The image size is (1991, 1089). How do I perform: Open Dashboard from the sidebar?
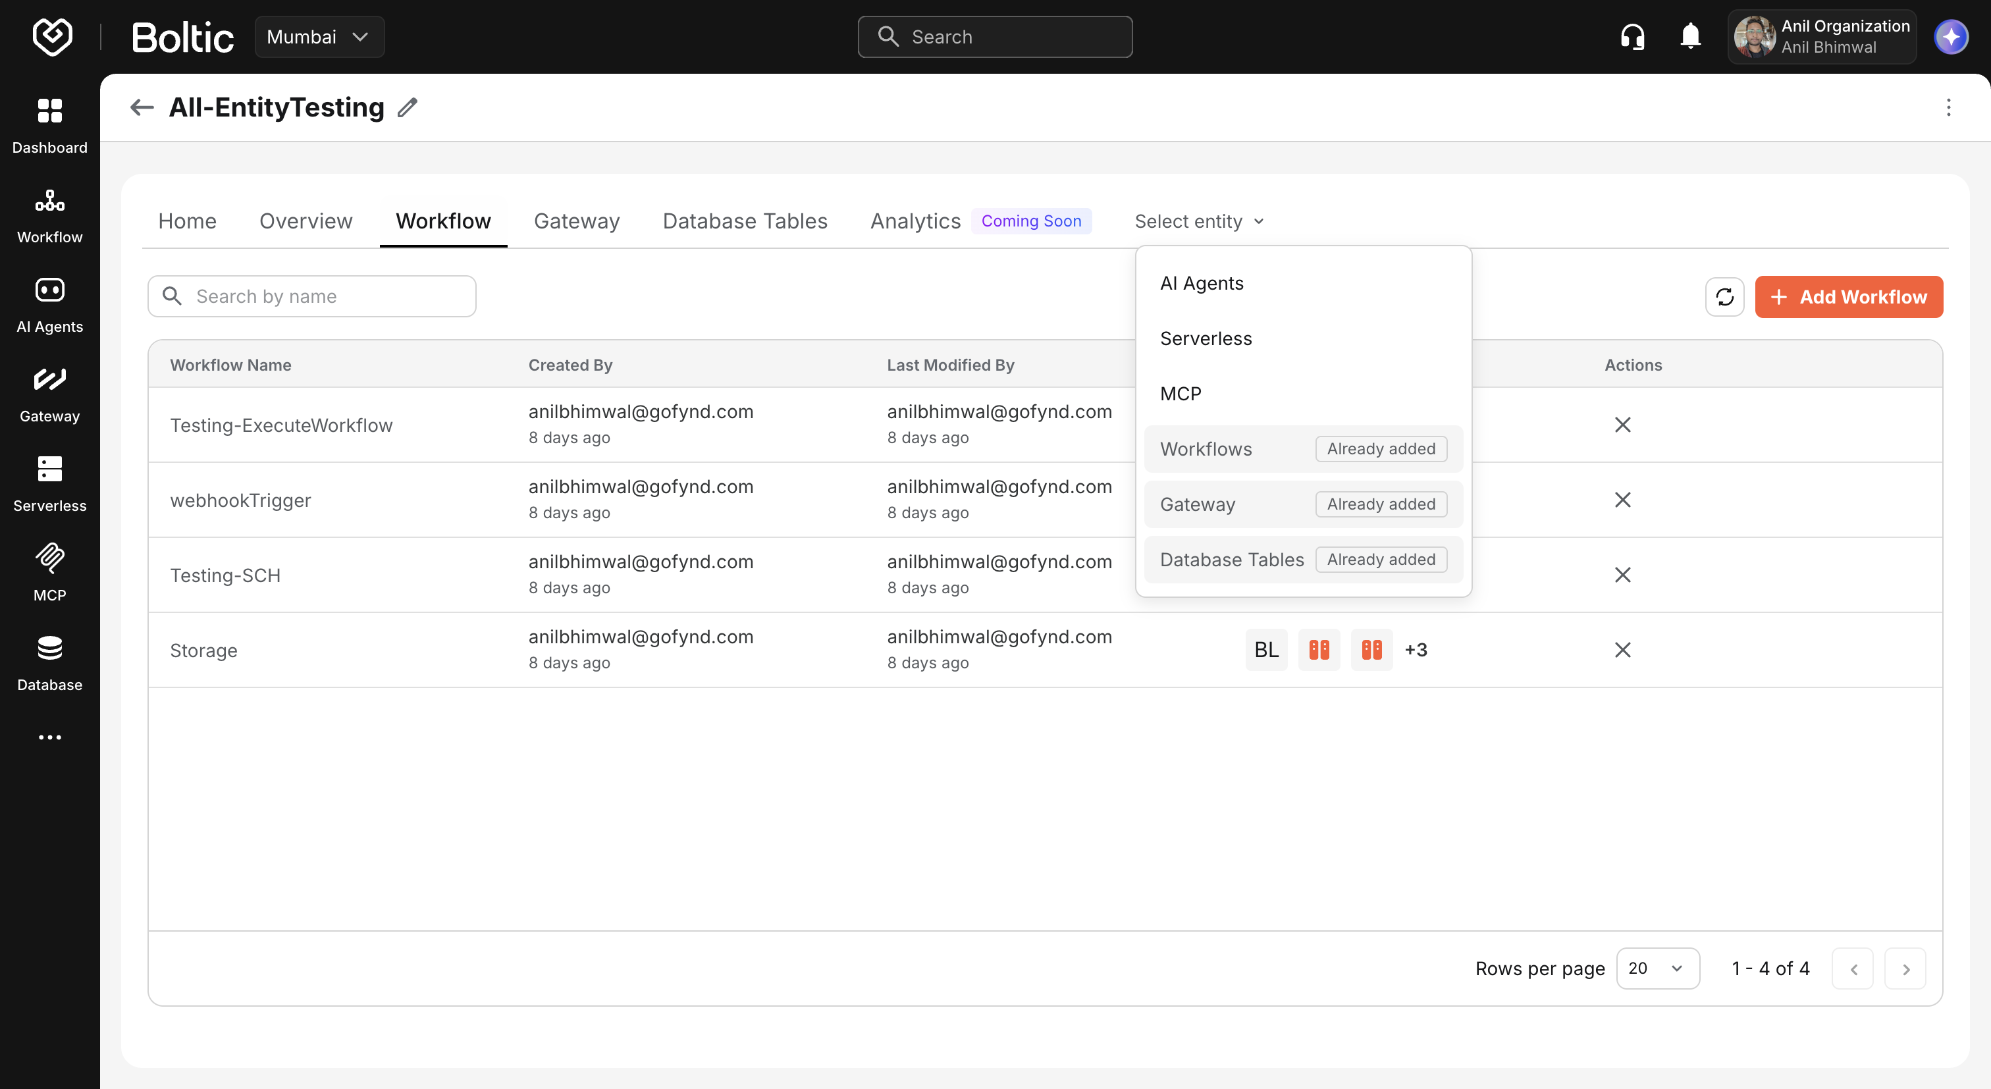49,125
